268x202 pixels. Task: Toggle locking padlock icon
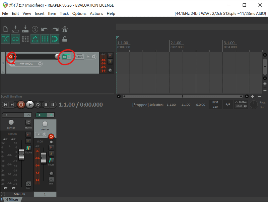point(65,39)
